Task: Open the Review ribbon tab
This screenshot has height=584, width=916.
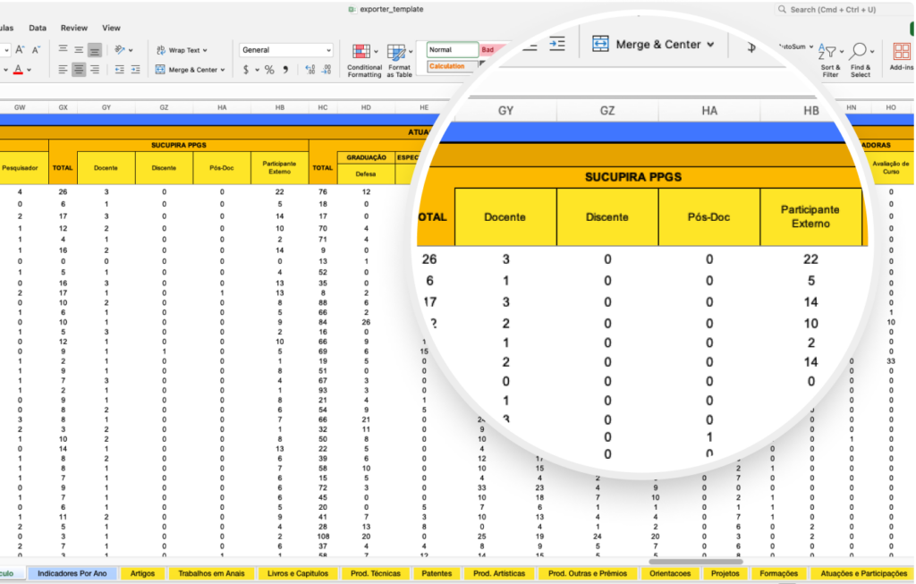Action: pyautogui.click(x=74, y=28)
